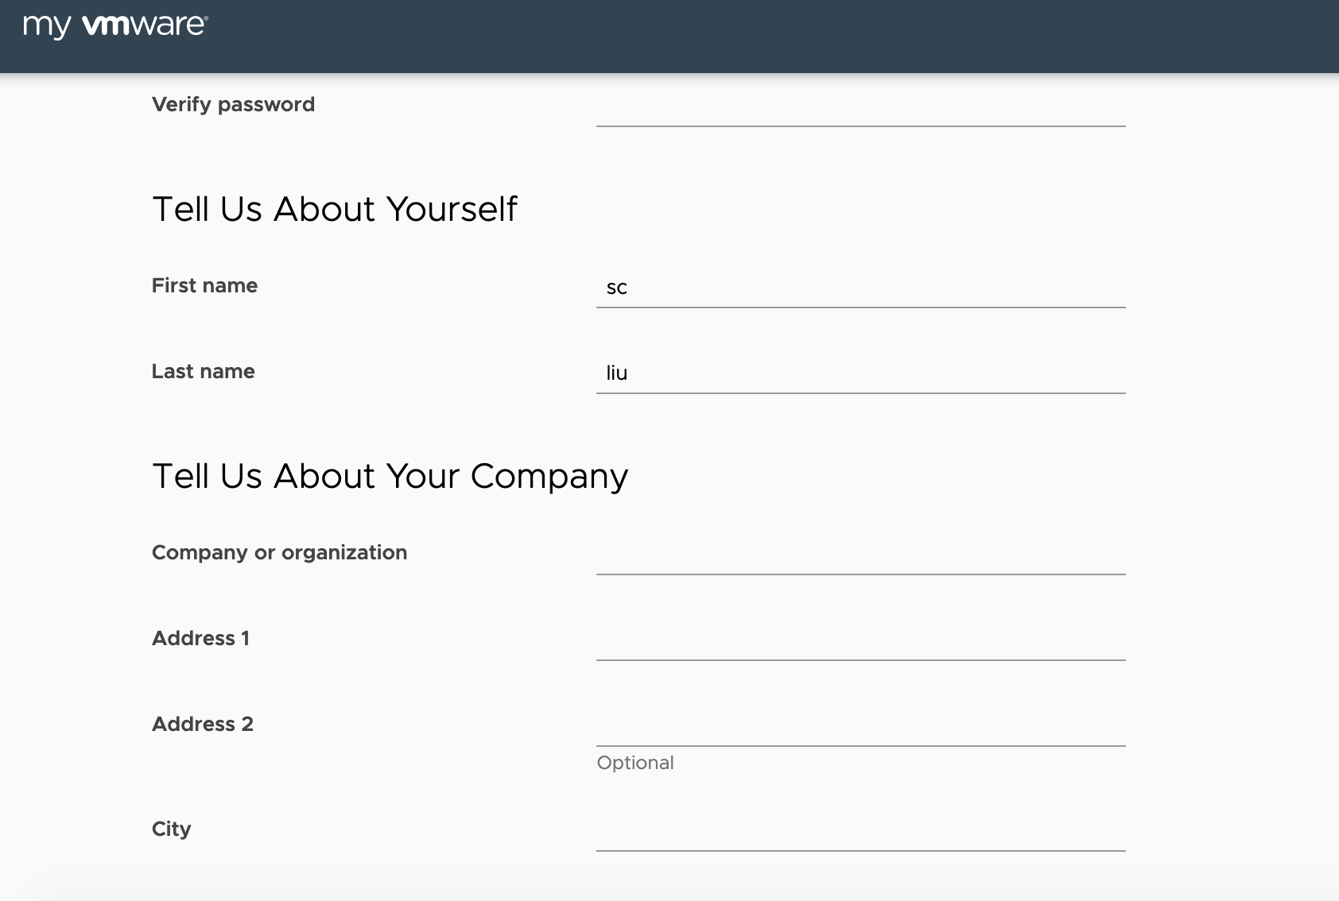Click an empty area of the dark header bar

(716, 36)
